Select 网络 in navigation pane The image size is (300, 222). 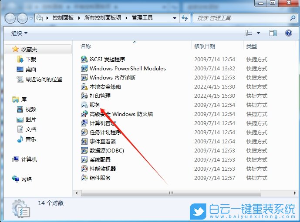tap(27, 179)
